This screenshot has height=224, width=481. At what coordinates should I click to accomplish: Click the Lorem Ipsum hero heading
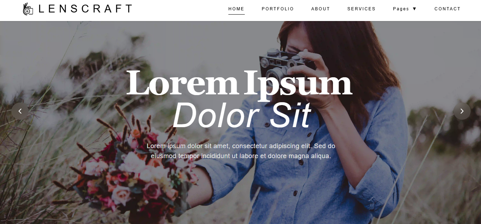click(239, 84)
